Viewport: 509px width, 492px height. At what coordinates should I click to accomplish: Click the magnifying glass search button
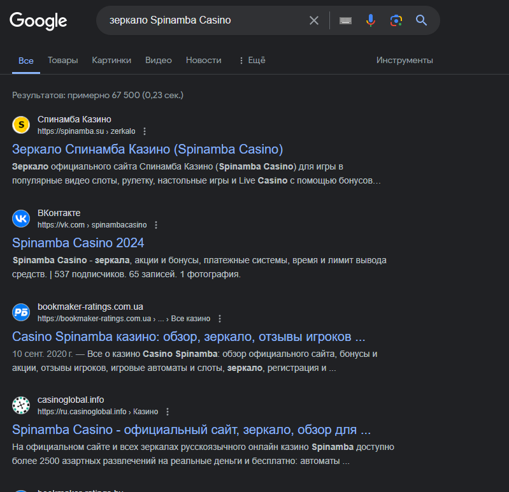421,20
